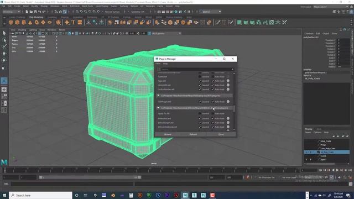This screenshot has height=199, width=354.
Task: Click the Undo arrow icon
Action: point(40,12)
